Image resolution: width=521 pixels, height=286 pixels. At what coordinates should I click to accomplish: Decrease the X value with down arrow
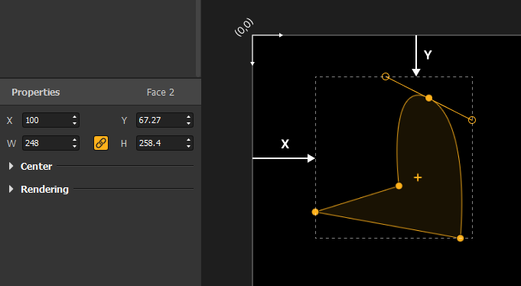[74, 124]
